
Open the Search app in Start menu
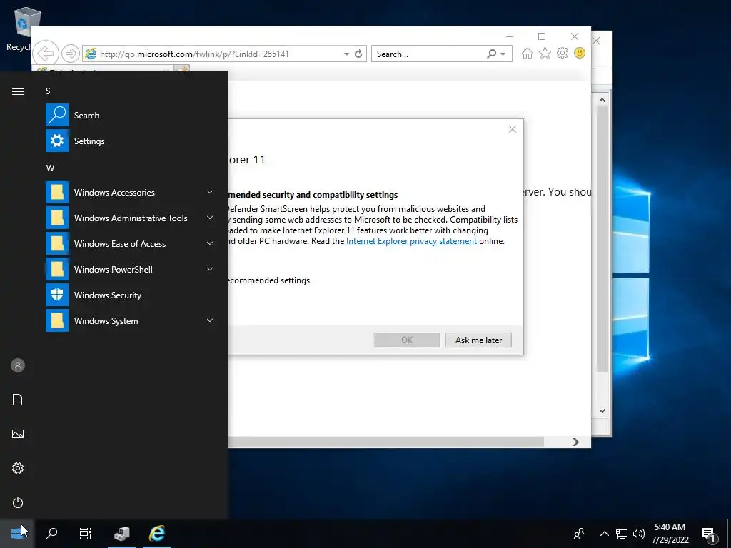coord(130,115)
